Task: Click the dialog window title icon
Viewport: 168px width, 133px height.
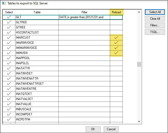Action: [4, 3]
